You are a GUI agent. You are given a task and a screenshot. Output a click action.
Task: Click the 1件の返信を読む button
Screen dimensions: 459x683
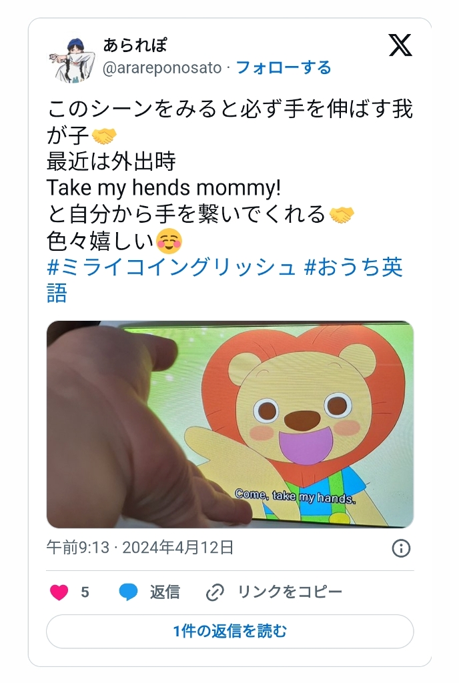click(x=230, y=631)
